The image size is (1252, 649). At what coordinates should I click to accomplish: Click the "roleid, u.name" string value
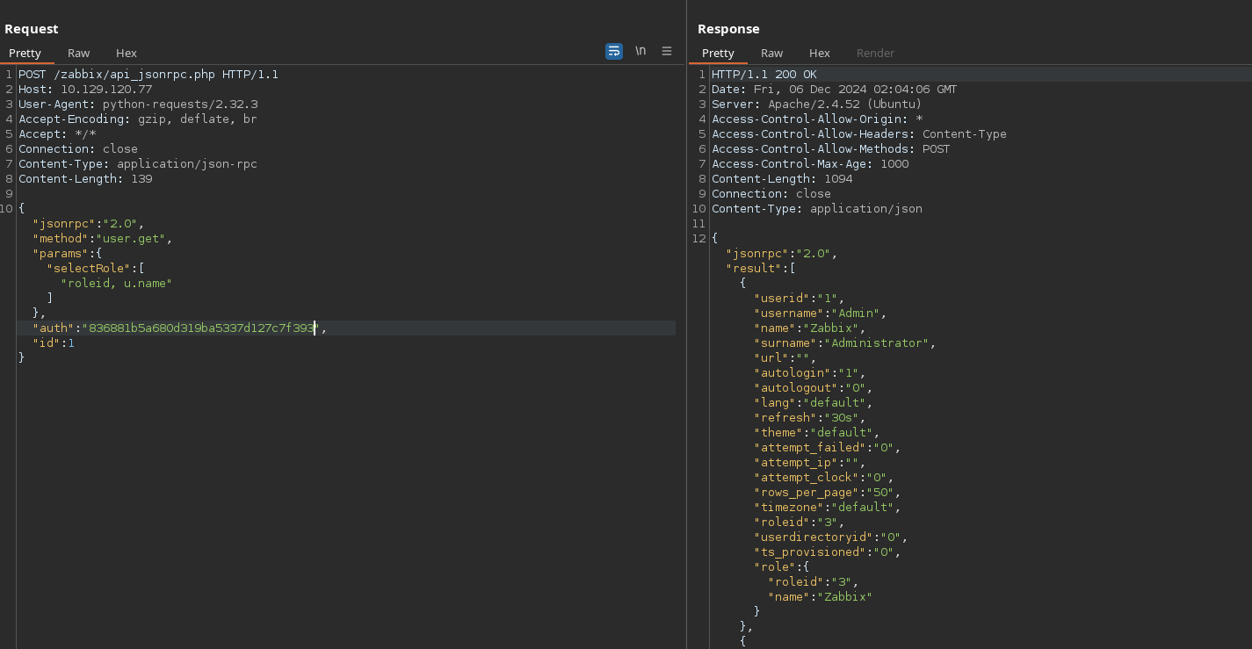tap(116, 283)
